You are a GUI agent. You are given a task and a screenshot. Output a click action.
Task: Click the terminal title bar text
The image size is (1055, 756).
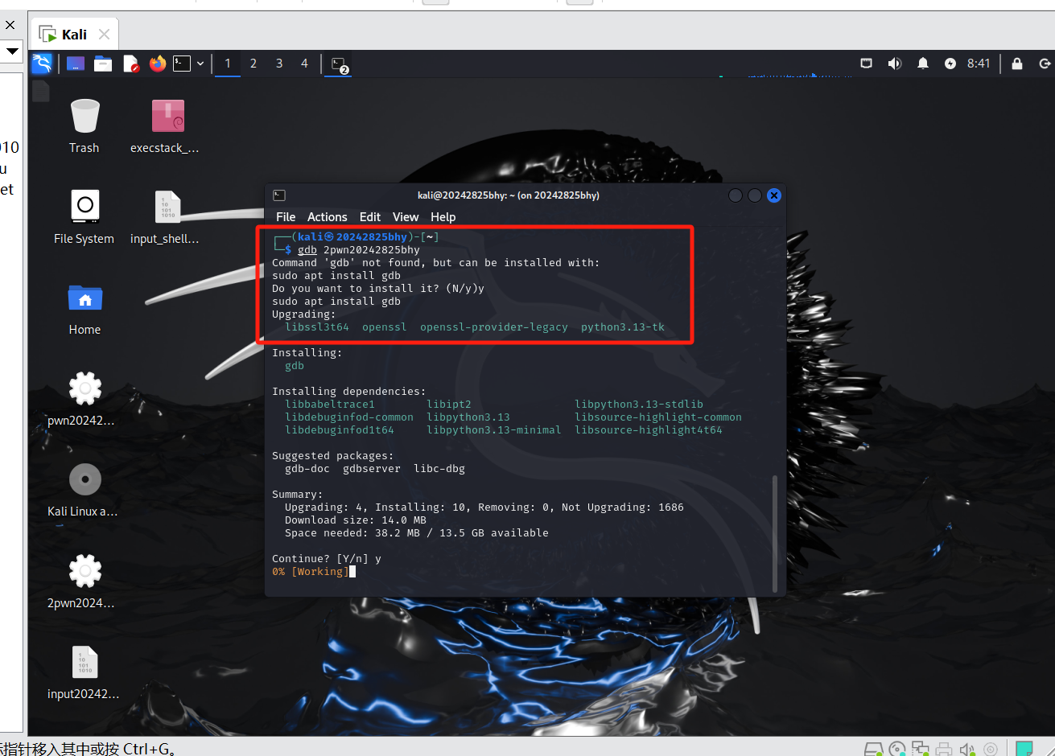(508, 195)
